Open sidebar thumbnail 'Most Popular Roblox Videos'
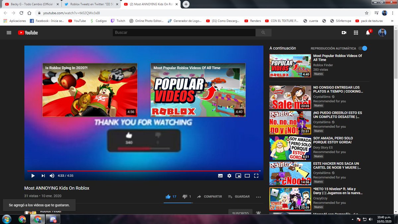Screen dimensions: 398x224 (x=290, y=66)
